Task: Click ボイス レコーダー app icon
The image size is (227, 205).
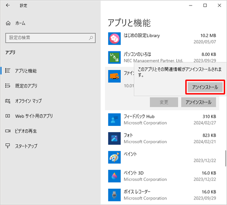Action: pos(114,195)
